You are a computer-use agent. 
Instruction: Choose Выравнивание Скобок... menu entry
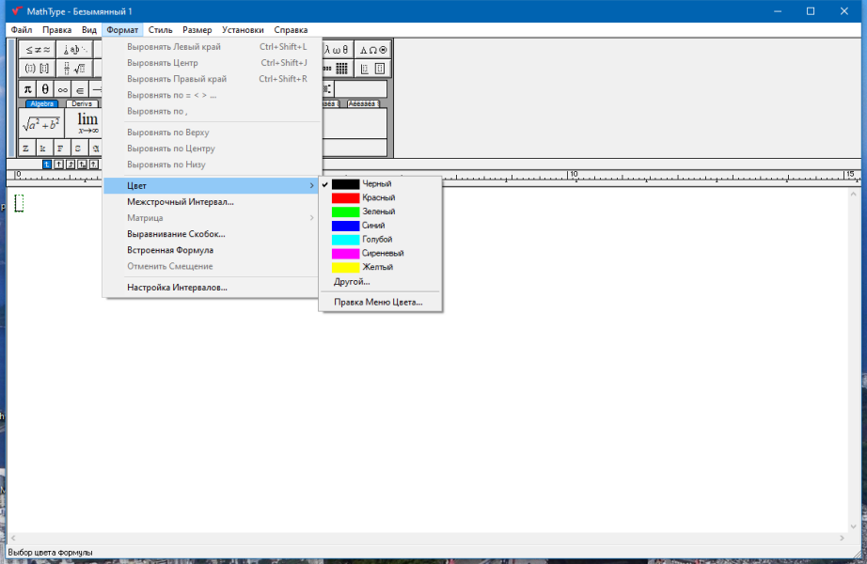coord(212,234)
